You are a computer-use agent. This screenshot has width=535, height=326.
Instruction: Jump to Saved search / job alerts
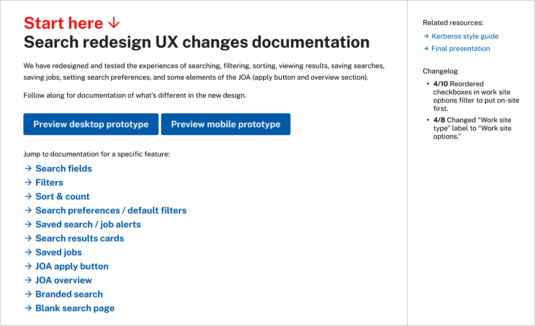tap(88, 224)
